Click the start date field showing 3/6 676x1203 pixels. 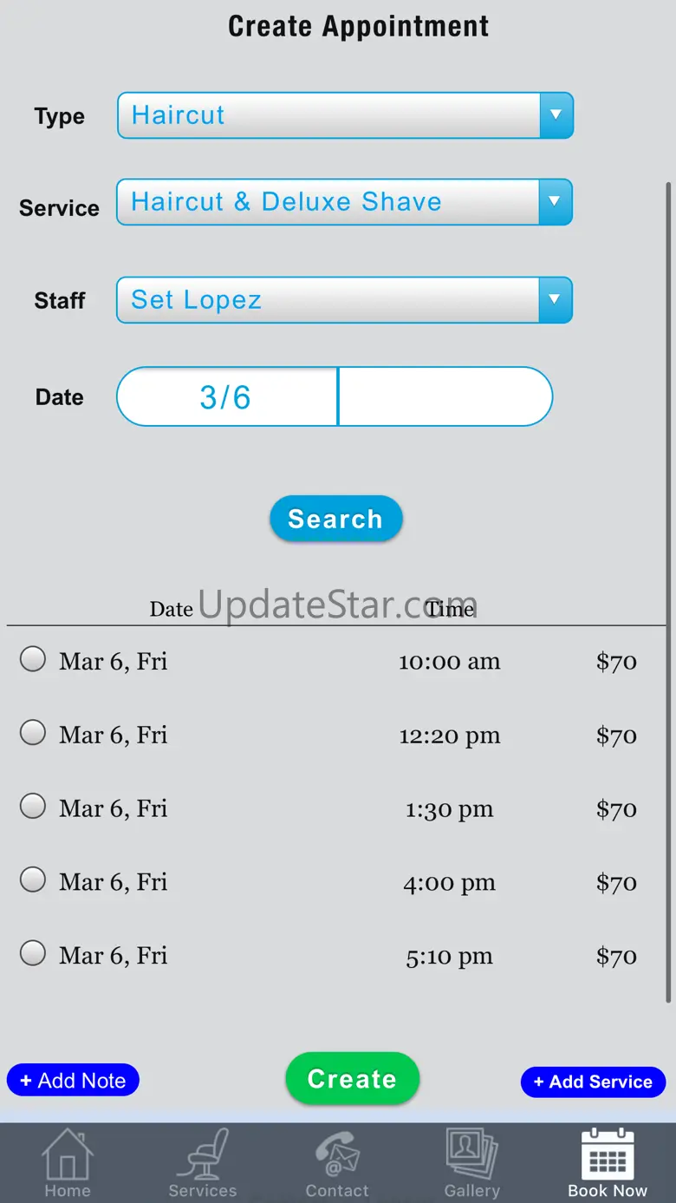tap(227, 397)
